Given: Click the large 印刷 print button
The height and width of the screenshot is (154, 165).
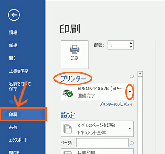Looking at the screenshot, I should [75, 55].
